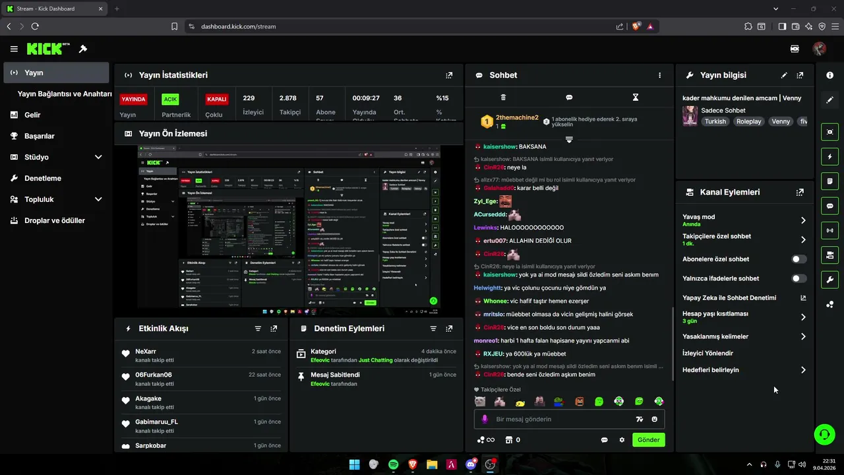This screenshot has width=844, height=475.
Task: Click the speech bubble icon in chat toolbar
Action: coord(569,97)
